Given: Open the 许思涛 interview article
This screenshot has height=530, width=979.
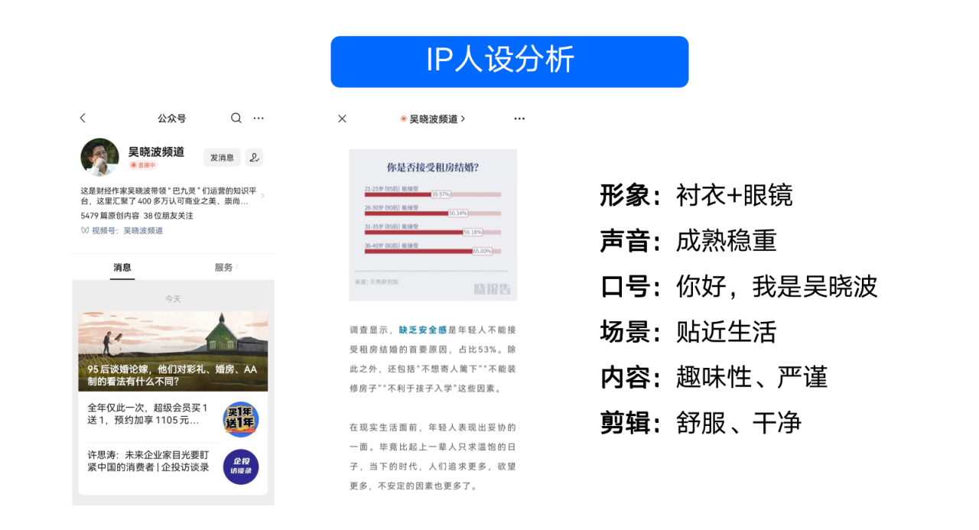Looking at the screenshot, I should click(148, 460).
